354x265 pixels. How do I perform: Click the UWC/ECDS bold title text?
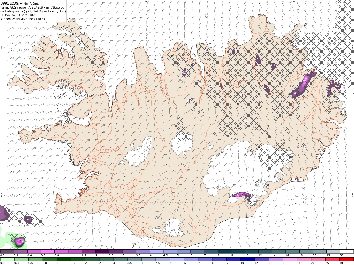9,3
